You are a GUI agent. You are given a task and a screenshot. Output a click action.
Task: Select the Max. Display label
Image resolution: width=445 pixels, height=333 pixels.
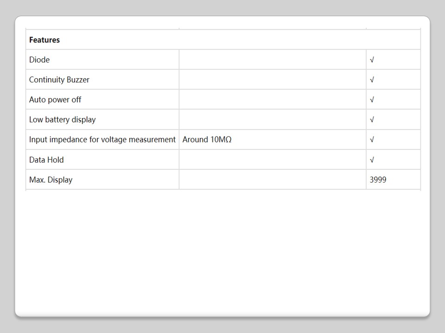pyautogui.click(x=51, y=179)
